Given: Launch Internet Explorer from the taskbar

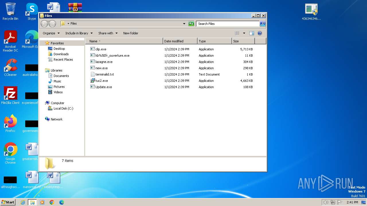Looking at the screenshot, I should [x=23, y=202].
